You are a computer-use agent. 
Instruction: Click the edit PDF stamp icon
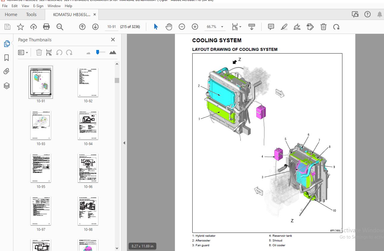tap(310, 27)
